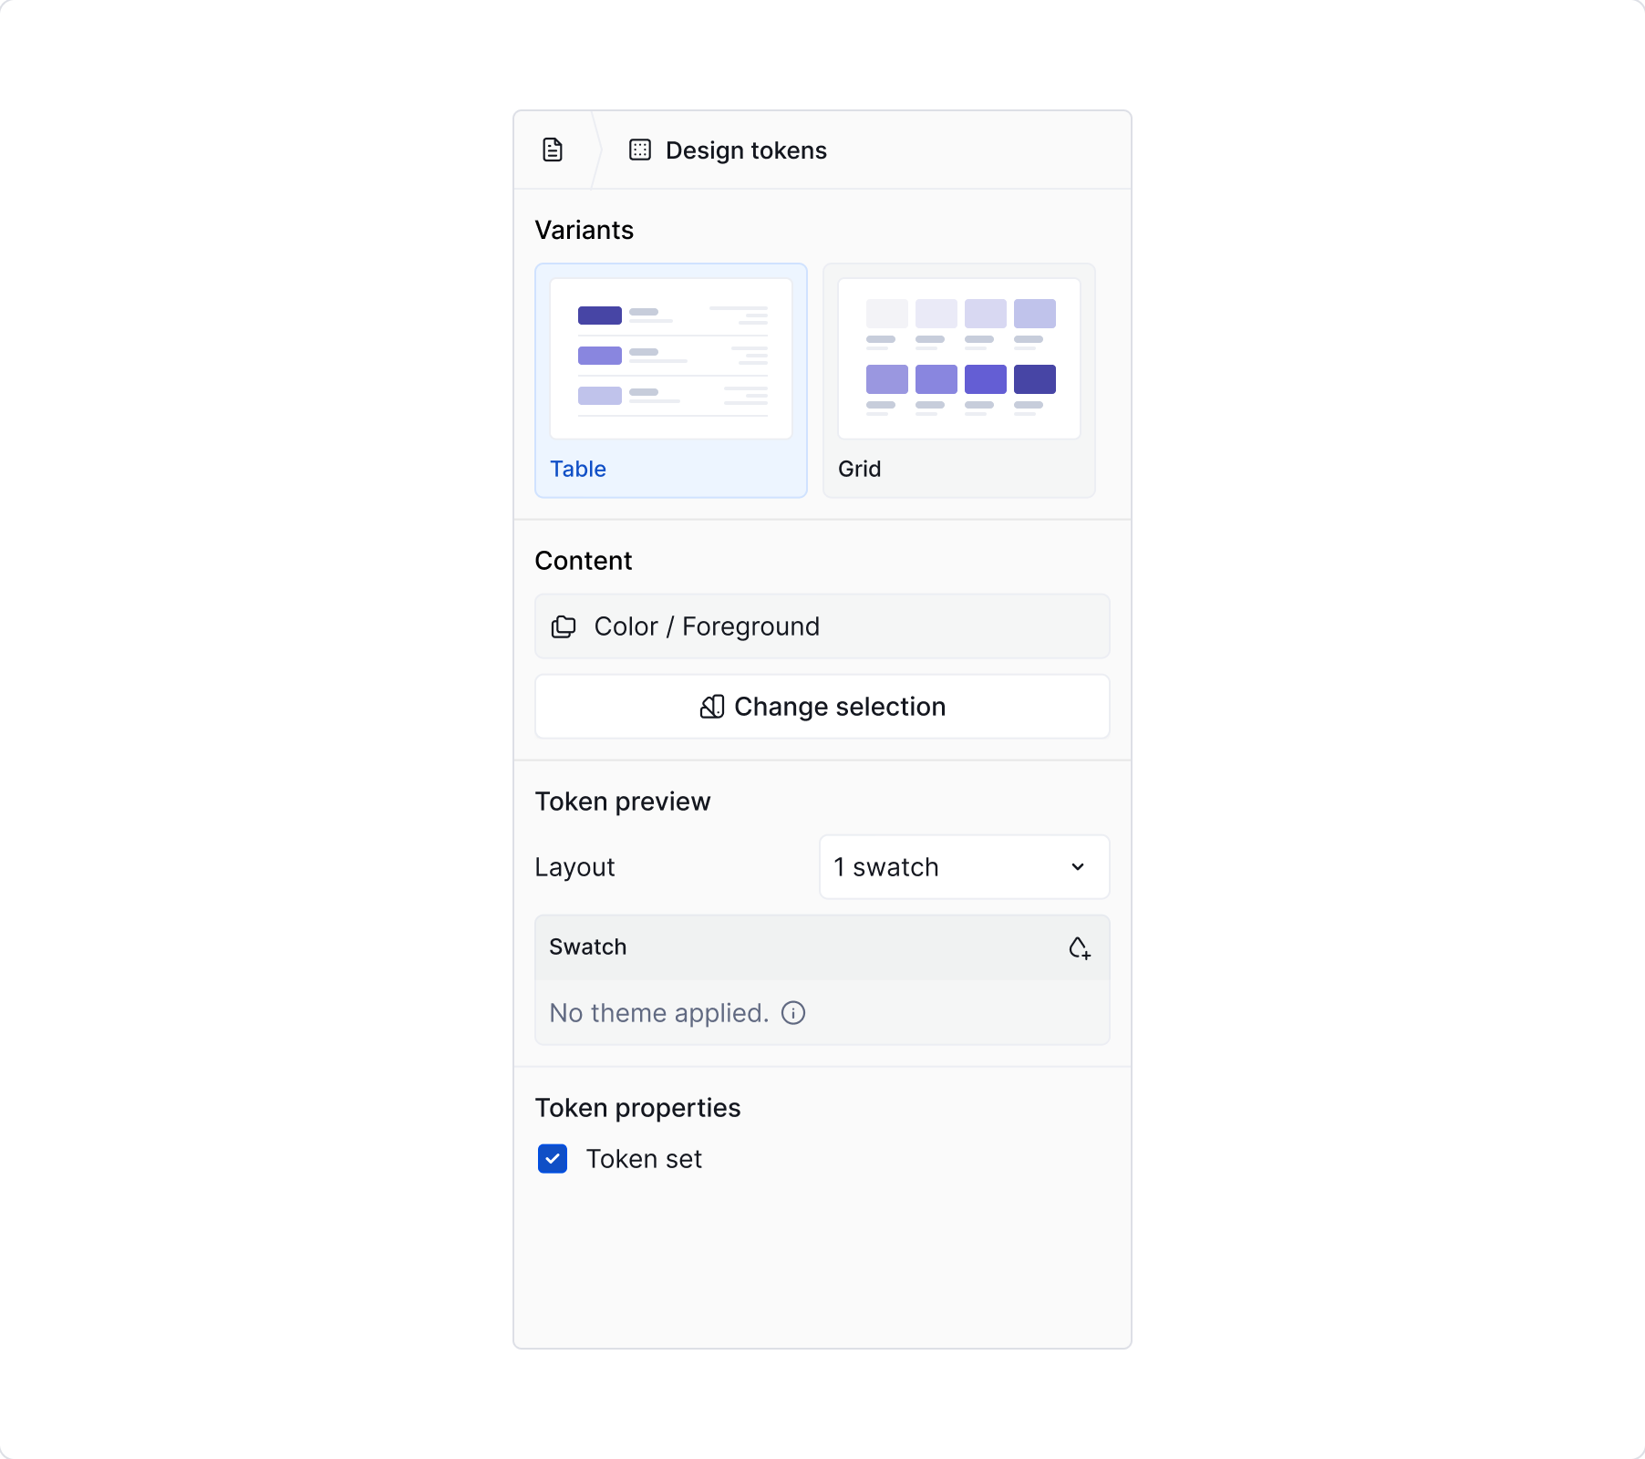Click the No theme applied text
This screenshot has width=1645, height=1459.
click(658, 1013)
